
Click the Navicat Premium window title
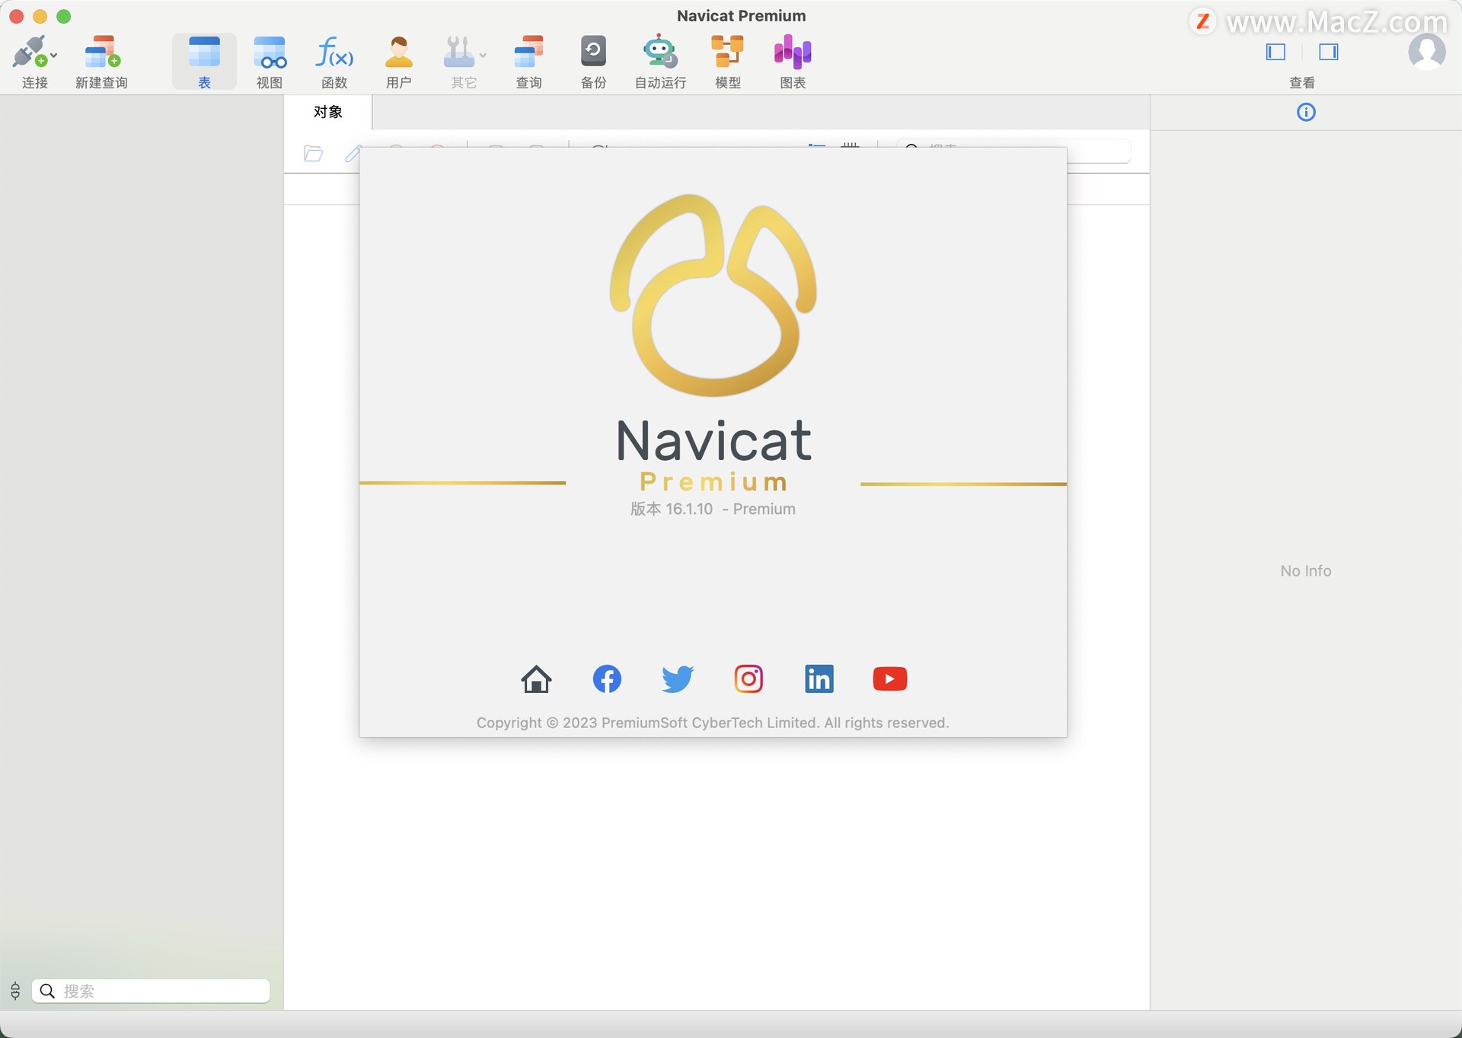click(x=741, y=16)
